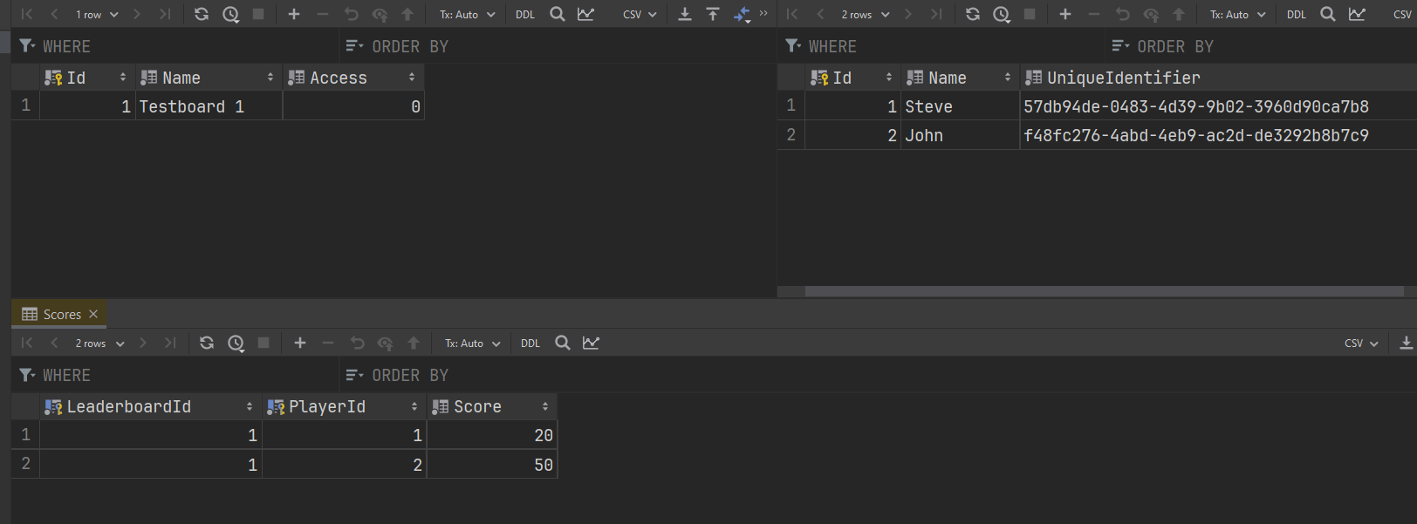Sort by the LeaderboardId column header
This screenshot has height=524, width=1417.
click(x=150, y=406)
